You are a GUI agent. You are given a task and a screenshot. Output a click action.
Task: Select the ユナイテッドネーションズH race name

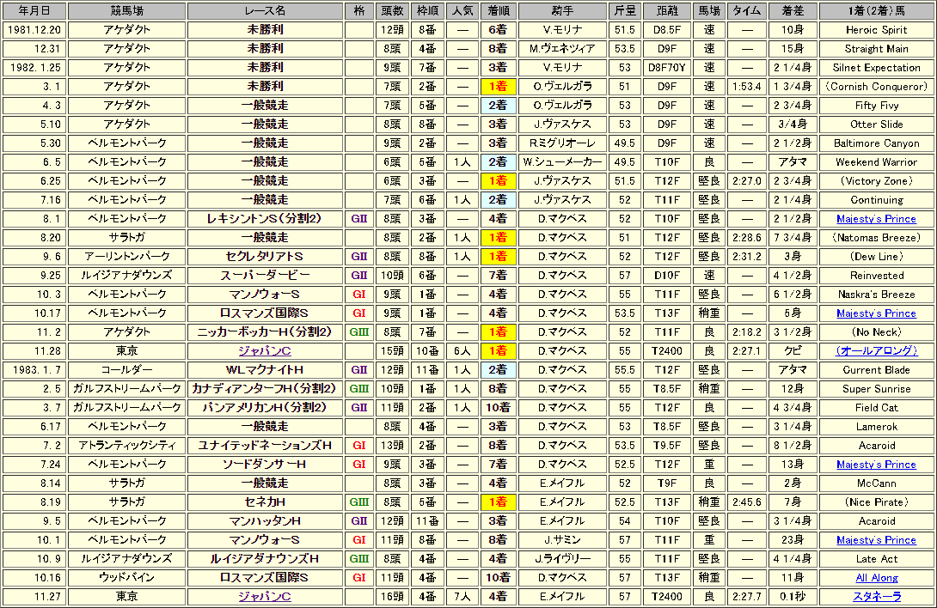(266, 446)
